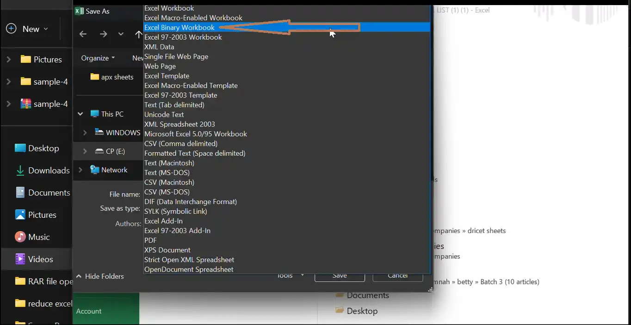Open pinned Pictures in Explorer sidebar
This screenshot has width=631, height=325.
click(36, 215)
